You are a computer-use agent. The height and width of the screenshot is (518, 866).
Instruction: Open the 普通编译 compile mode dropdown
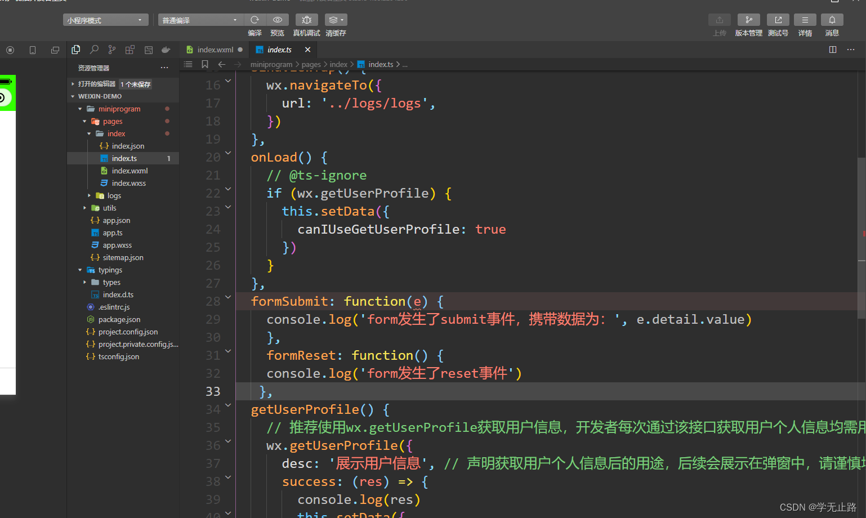click(x=200, y=20)
